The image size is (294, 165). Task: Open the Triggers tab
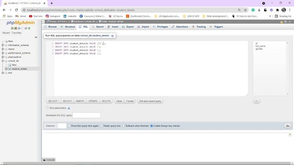tap(216, 27)
